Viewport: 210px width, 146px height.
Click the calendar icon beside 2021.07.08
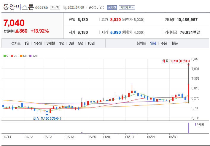[x=65, y=8]
